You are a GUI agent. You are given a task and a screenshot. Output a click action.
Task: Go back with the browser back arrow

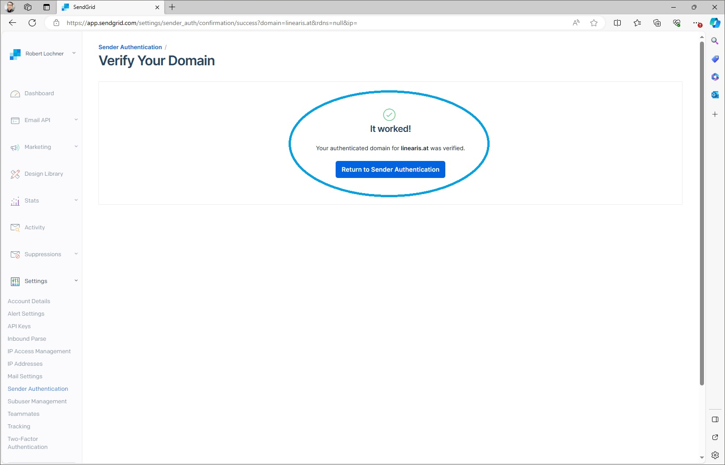pos(13,23)
